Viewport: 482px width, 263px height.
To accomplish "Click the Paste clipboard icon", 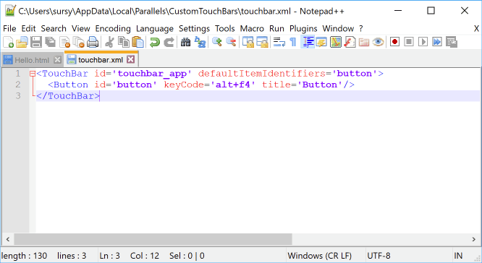I will tap(138, 42).
